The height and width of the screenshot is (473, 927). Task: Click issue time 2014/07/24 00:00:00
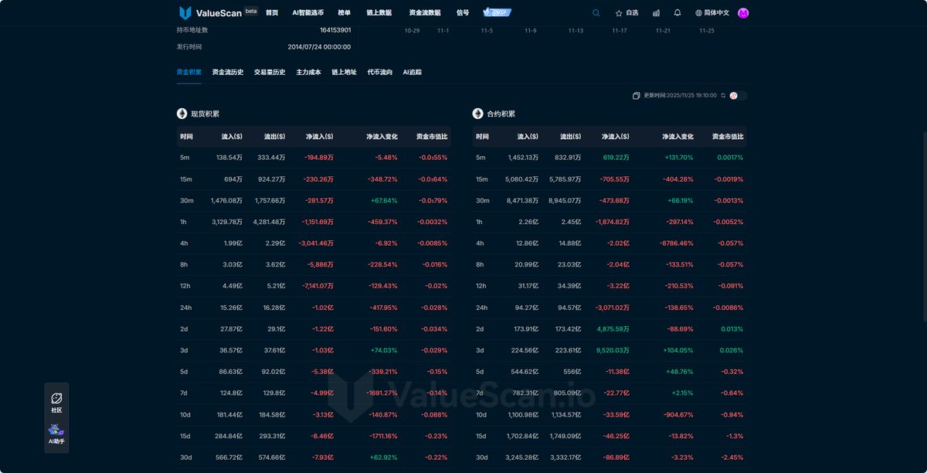(x=319, y=47)
